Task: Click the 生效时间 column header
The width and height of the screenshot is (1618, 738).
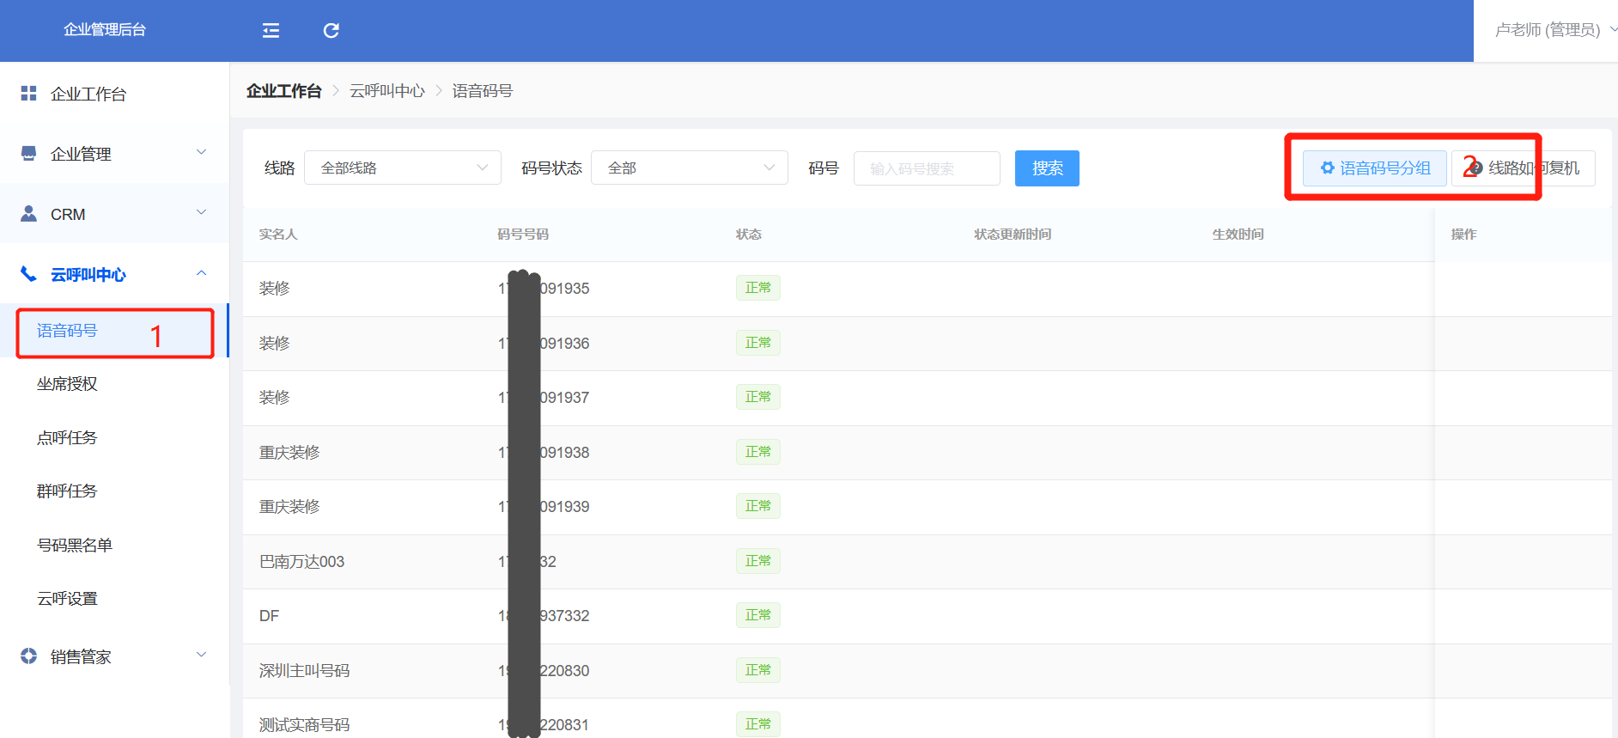Action: point(1238,235)
